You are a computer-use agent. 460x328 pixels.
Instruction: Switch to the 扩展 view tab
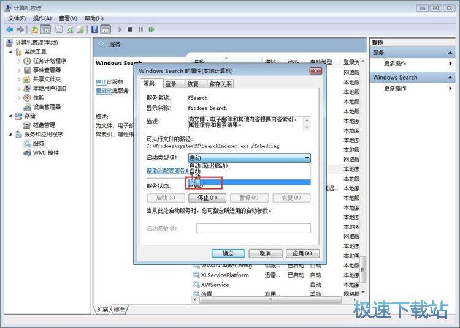[102, 309]
